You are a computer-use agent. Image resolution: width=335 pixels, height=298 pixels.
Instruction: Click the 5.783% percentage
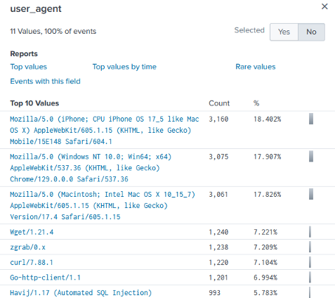(265, 293)
